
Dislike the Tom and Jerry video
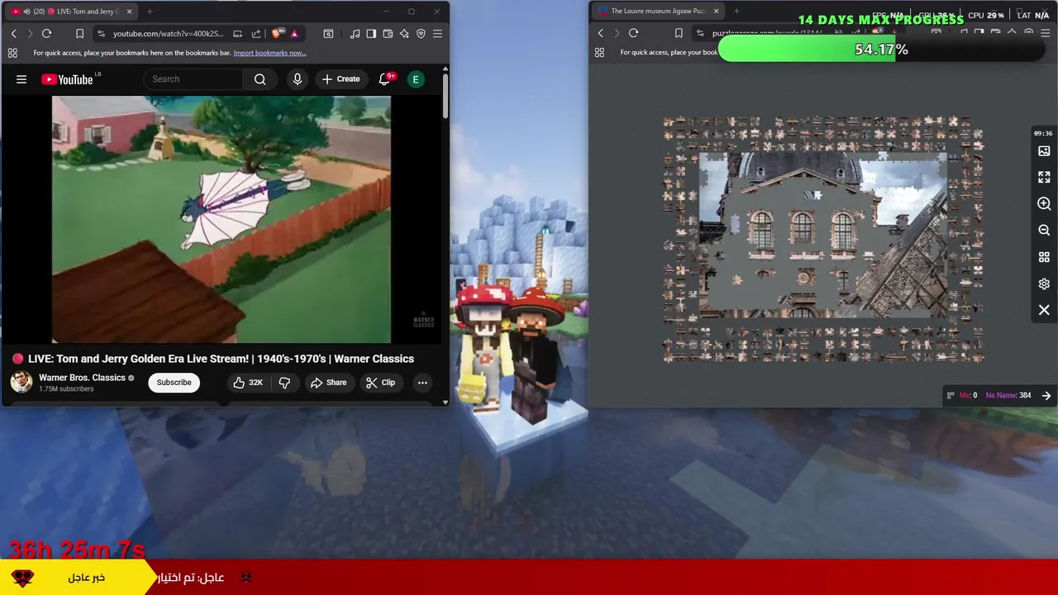click(284, 383)
